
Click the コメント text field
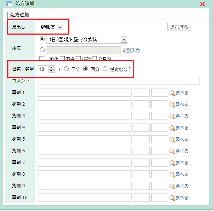pos(119,81)
